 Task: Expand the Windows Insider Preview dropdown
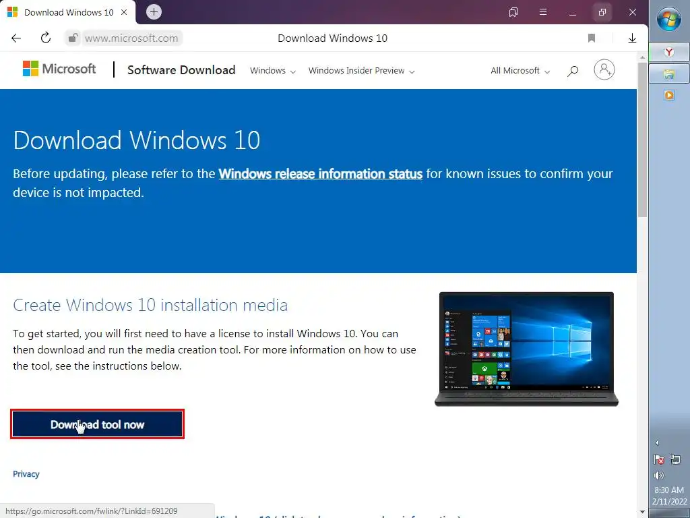361,70
